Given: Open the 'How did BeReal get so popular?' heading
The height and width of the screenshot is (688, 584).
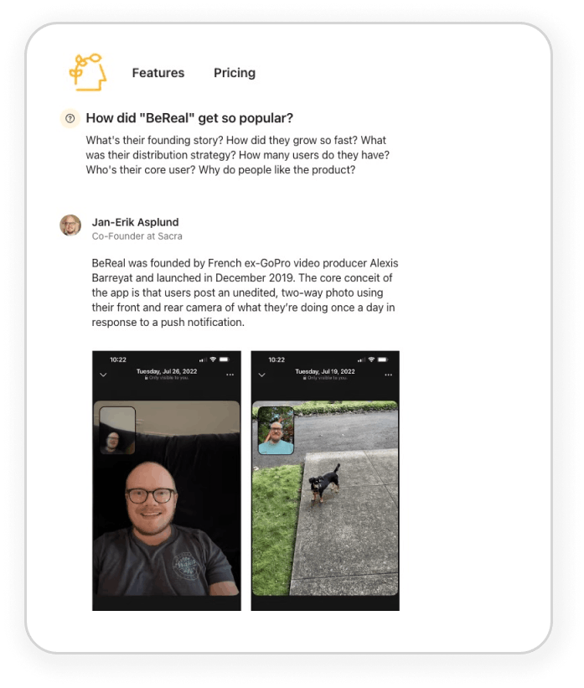Looking at the screenshot, I should pyautogui.click(x=189, y=118).
